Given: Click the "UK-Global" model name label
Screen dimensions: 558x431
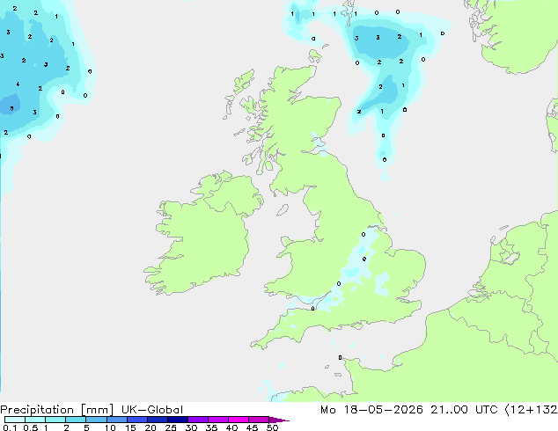Looking at the screenshot, I should pos(152,410).
